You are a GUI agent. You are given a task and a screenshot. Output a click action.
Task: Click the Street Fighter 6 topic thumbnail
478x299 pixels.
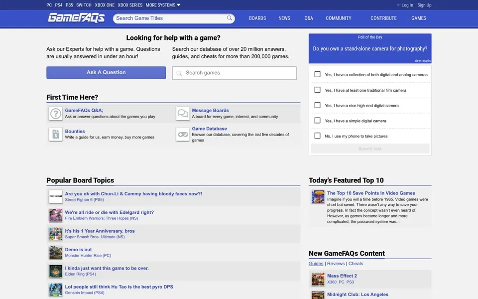[x=56, y=196]
